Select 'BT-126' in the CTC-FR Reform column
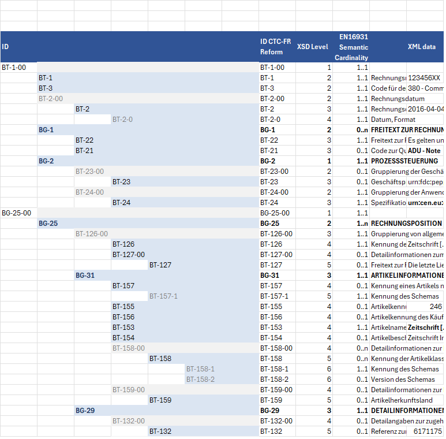 pos(277,244)
